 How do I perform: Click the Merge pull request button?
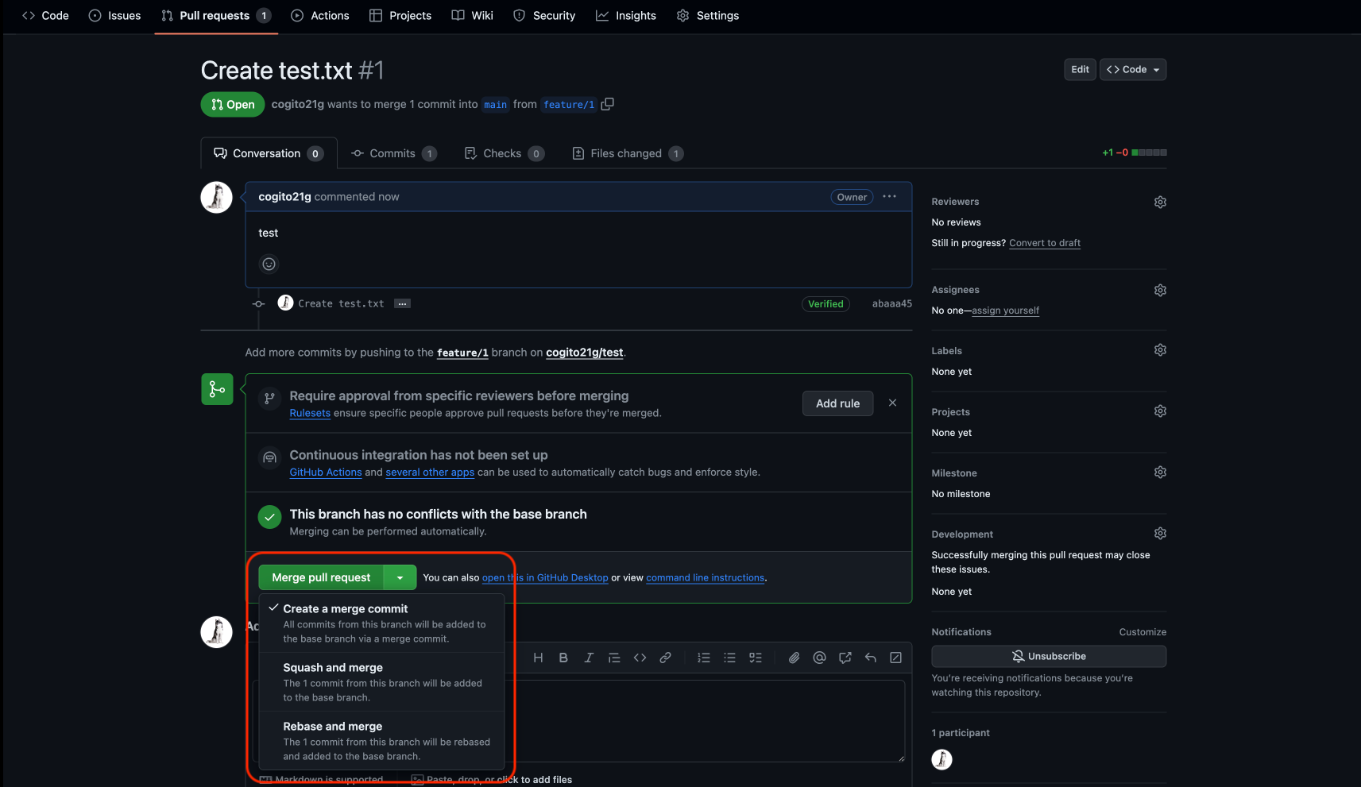[321, 577]
